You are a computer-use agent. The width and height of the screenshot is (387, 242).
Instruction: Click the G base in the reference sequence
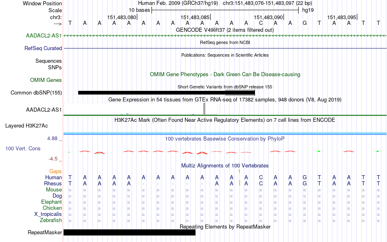(305, 23)
